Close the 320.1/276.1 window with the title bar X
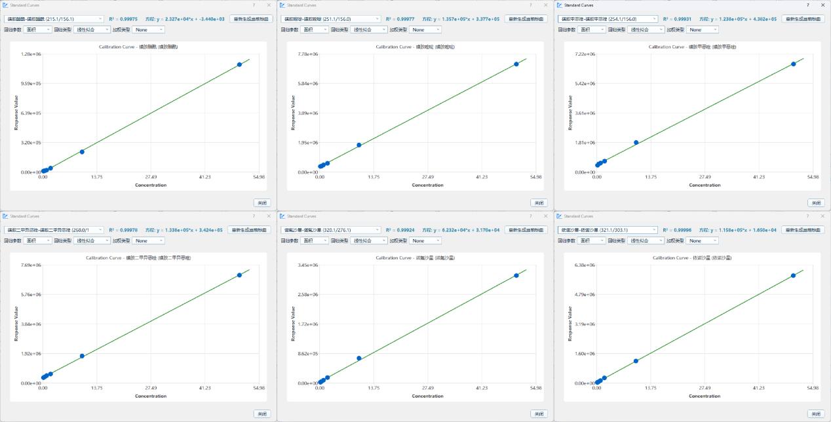Screen dimensions: 831x422 coord(546,216)
